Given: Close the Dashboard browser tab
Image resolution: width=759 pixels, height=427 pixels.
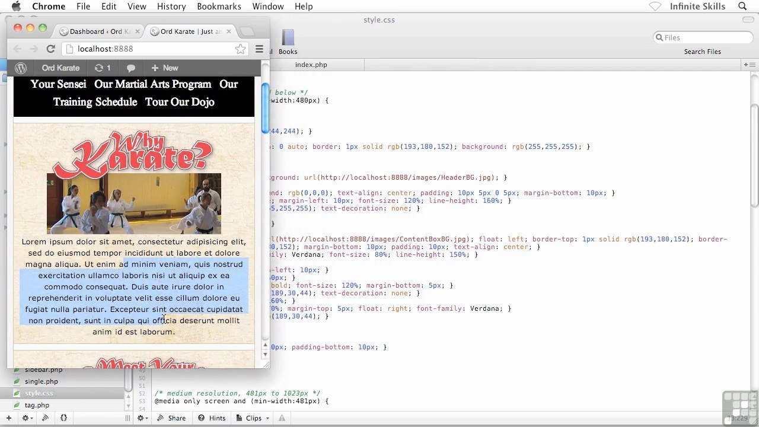Looking at the screenshot, I should coord(138,31).
